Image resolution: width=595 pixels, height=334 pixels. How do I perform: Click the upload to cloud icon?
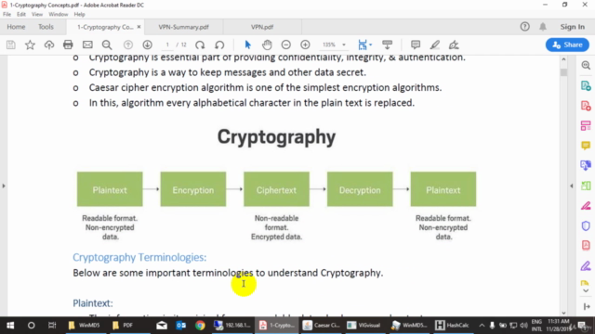coord(49,45)
